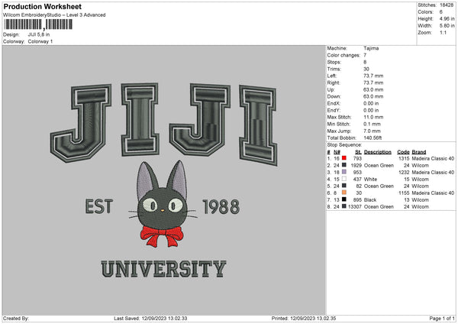Select the design name 'JIJI 5,8 in'
The width and height of the screenshot is (458, 324).
(39, 34)
